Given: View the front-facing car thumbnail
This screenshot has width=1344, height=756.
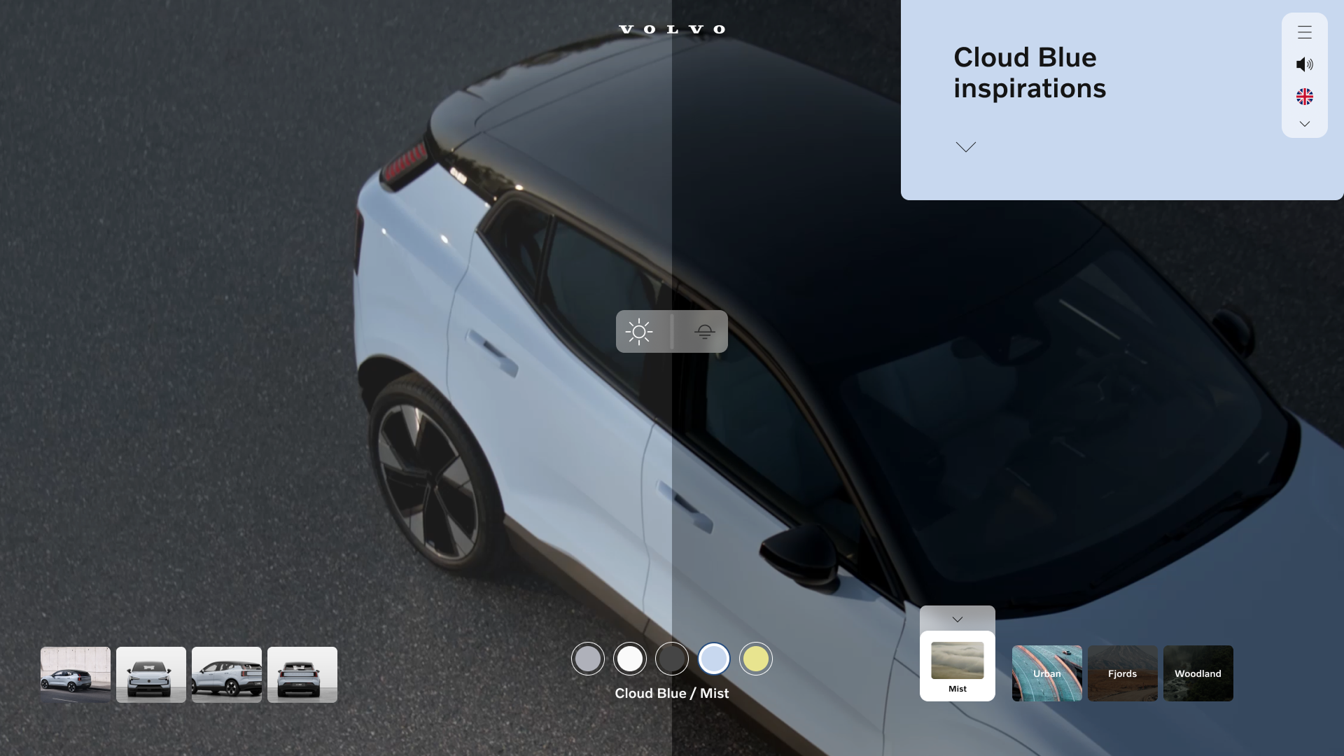Looking at the screenshot, I should pos(151,674).
